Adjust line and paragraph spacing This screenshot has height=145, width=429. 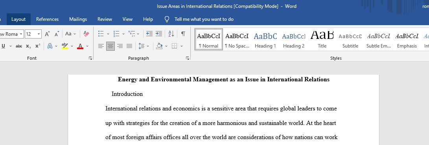point(142,46)
